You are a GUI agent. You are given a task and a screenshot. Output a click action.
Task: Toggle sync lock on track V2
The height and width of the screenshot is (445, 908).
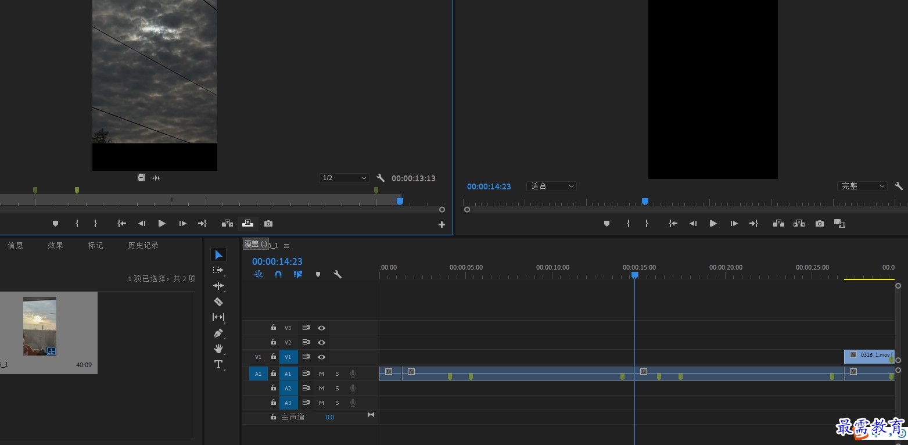pos(306,342)
